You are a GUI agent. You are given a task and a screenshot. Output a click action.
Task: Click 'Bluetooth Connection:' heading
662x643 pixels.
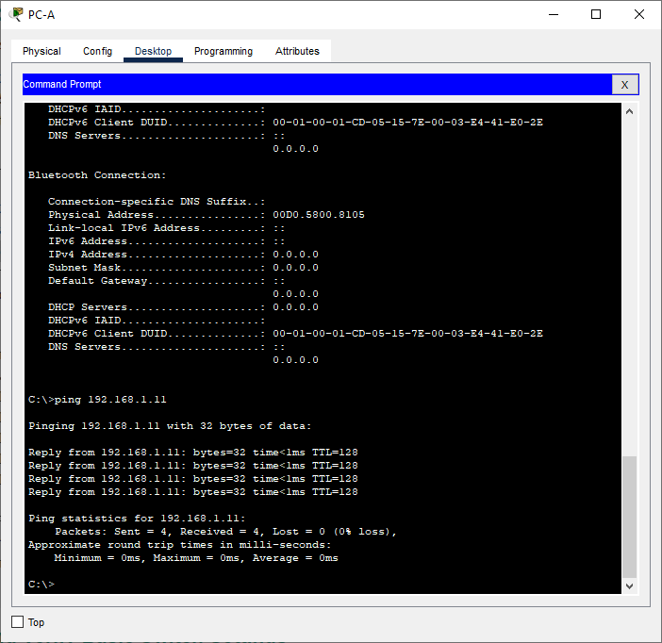(97, 175)
